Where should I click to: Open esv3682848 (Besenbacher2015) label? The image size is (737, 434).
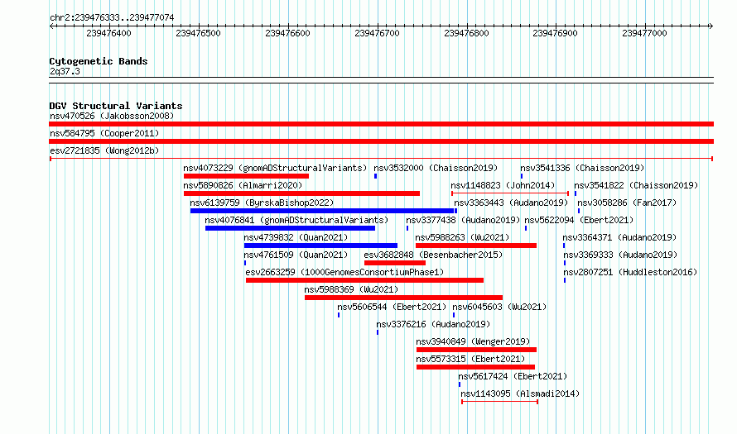(433, 255)
